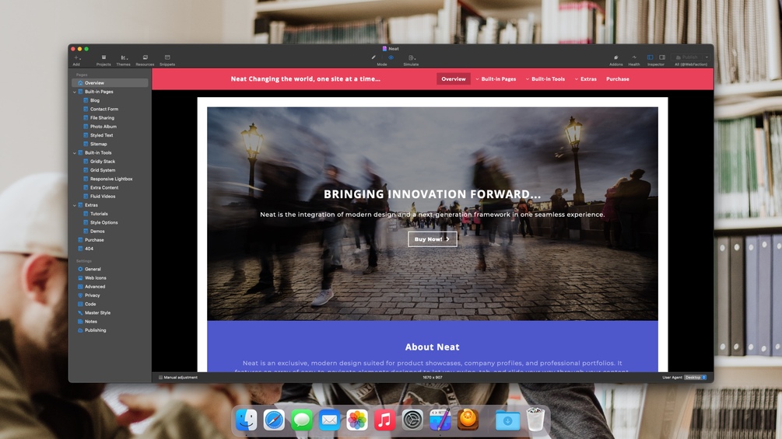Open Notes settings
The image size is (782, 439).
tap(90, 322)
